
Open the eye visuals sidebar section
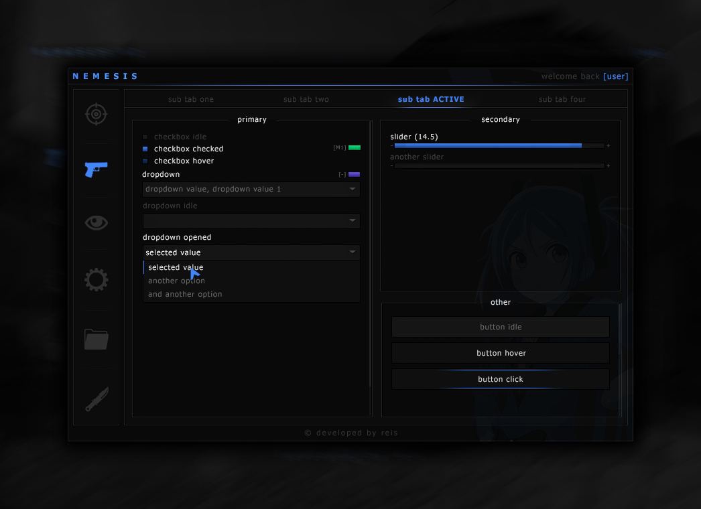(x=96, y=222)
